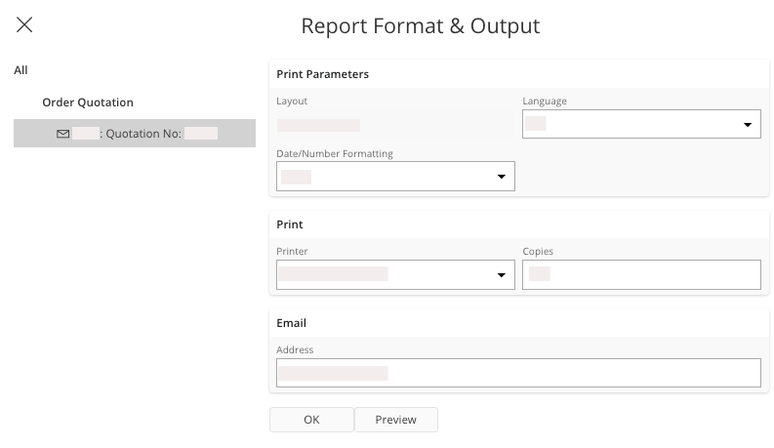Select the highlighted Quotation No entry

(x=144, y=134)
